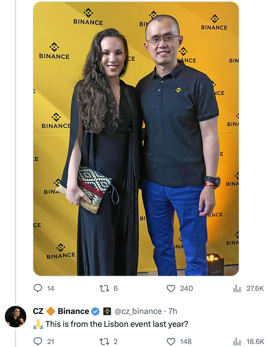Screen dimensions: 268x347
Task: Retweet the Lisbon event tweet showing 2 retweets
Action: coord(104,342)
